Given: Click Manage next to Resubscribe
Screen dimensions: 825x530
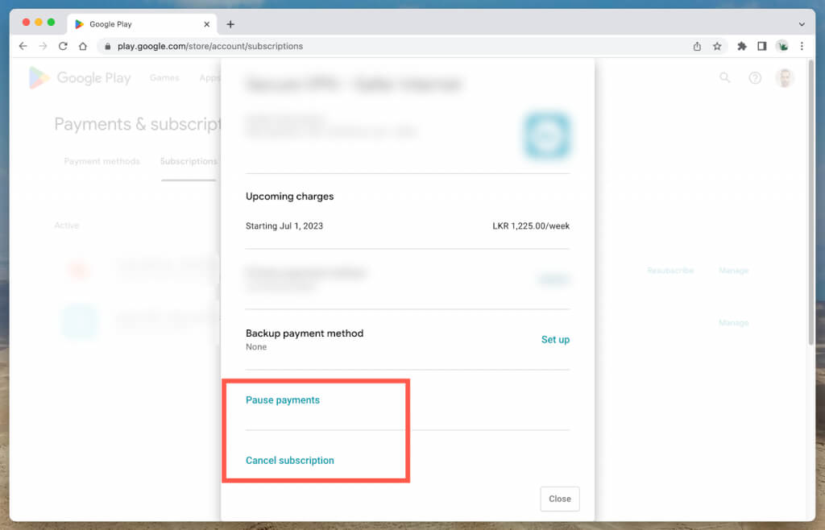Looking at the screenshot, I should 733,271.
